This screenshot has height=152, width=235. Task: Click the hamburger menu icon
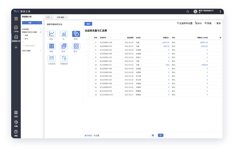coord(16,19)
